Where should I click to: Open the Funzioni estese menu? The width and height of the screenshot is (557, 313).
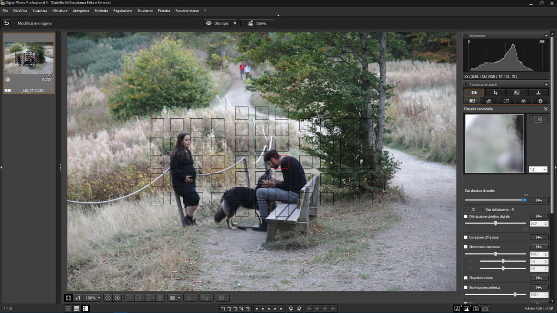point(187,10)
